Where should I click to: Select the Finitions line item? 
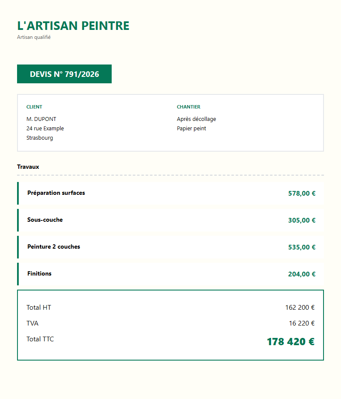pos(39,274)
